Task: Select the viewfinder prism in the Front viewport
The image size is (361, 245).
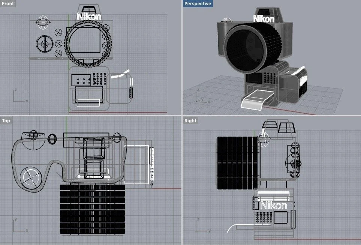Action: click(x=89, y=8)
